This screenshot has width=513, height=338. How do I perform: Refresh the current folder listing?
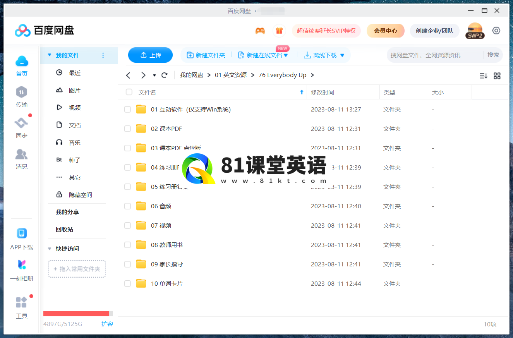pyautogui.click(x=165, y=75)
